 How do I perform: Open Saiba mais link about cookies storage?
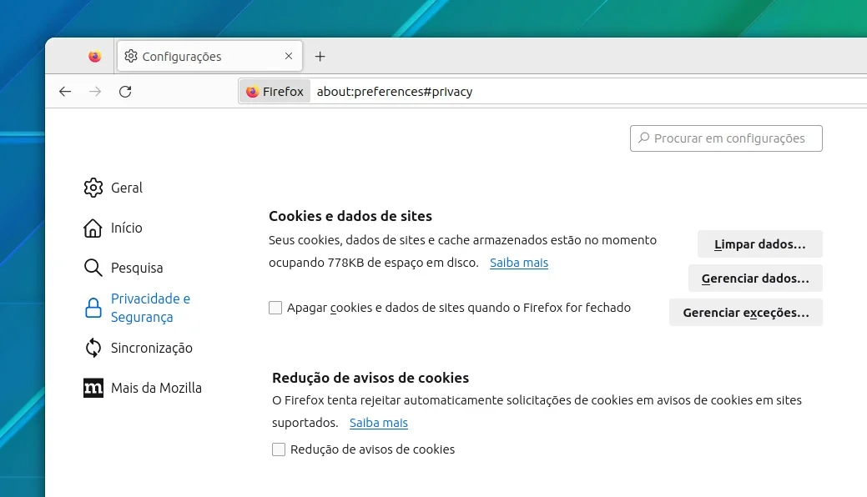point(519,263)
